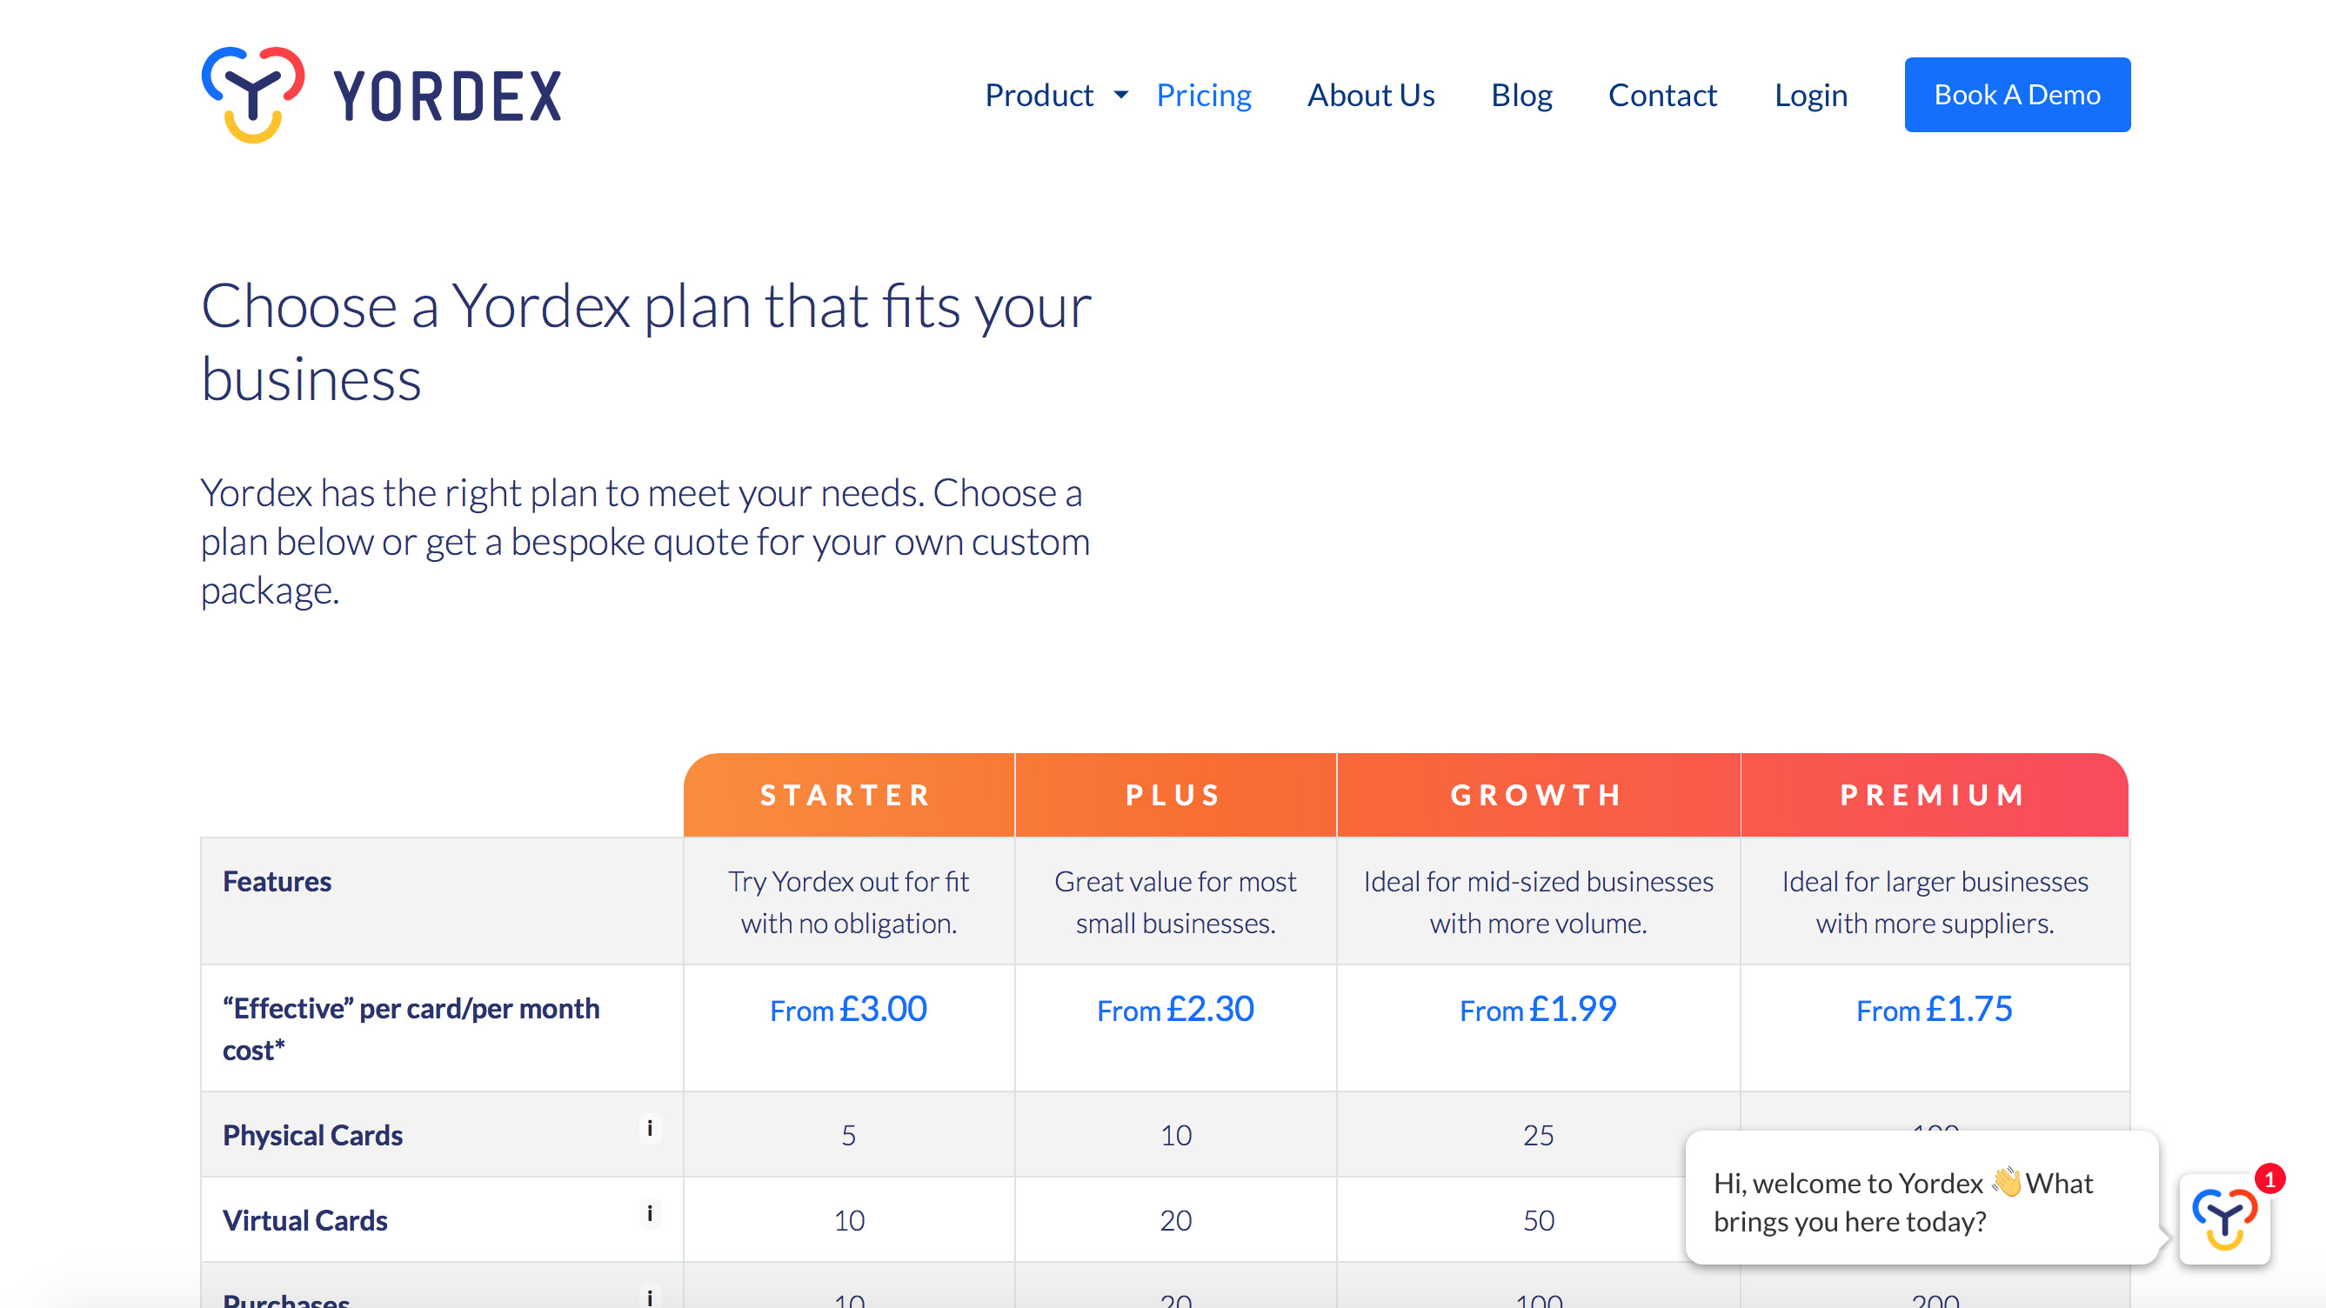2326x1308 pixels.
Task: Open the About Us page
Action: click(x=1371, y=95)
